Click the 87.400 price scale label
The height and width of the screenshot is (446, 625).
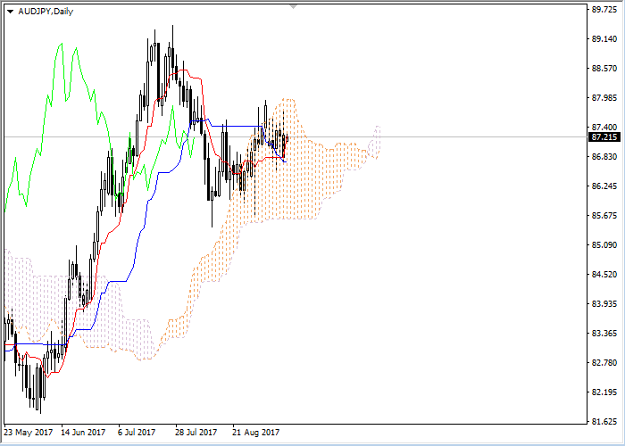pyautogui.click(x=604, y=127)
